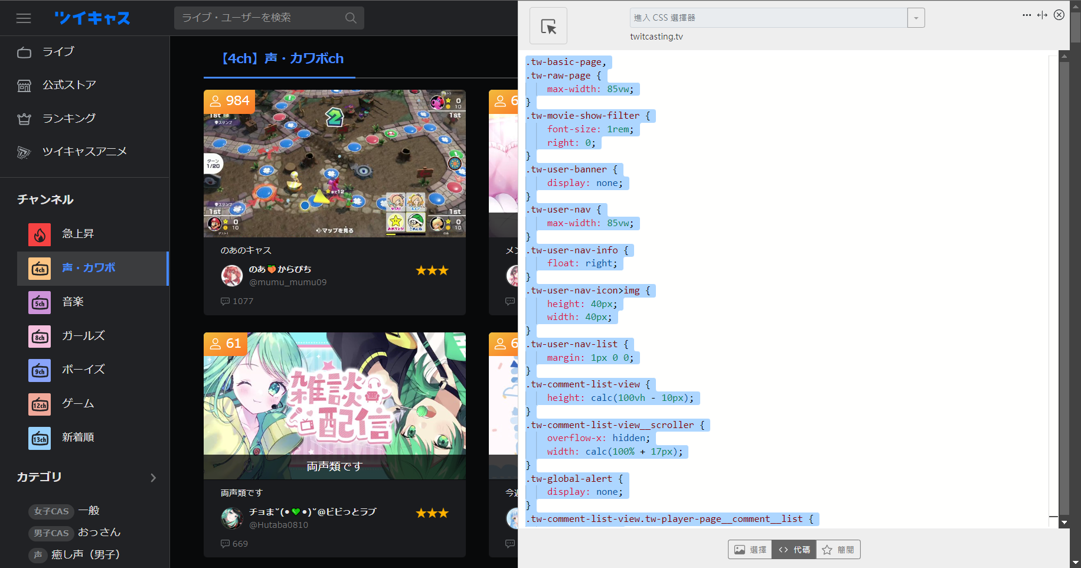
Task: Select the 急上昇 flame channel icon
Action: [40, 234]
